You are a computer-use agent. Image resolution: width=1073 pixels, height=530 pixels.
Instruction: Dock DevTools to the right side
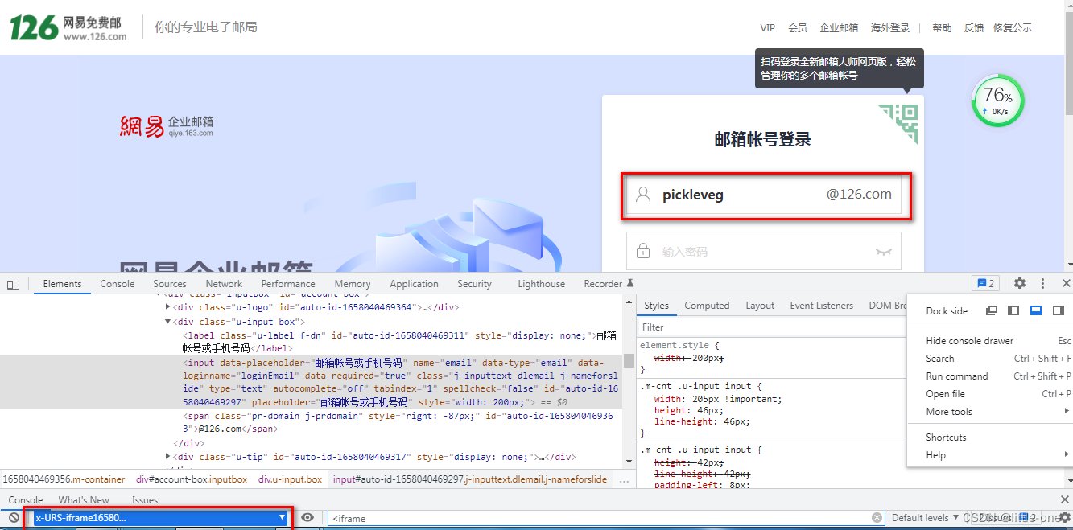click(x=1059, y=310)
